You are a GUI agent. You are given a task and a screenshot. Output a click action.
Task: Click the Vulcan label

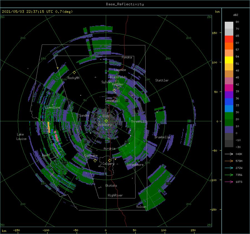[141, 207]
